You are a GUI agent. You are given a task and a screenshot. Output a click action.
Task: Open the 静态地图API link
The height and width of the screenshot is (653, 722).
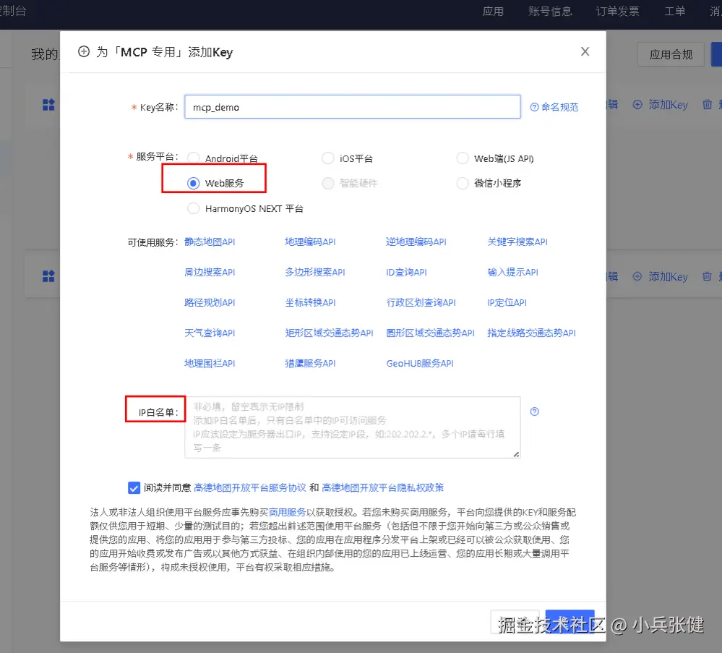(x=210, y=242)
